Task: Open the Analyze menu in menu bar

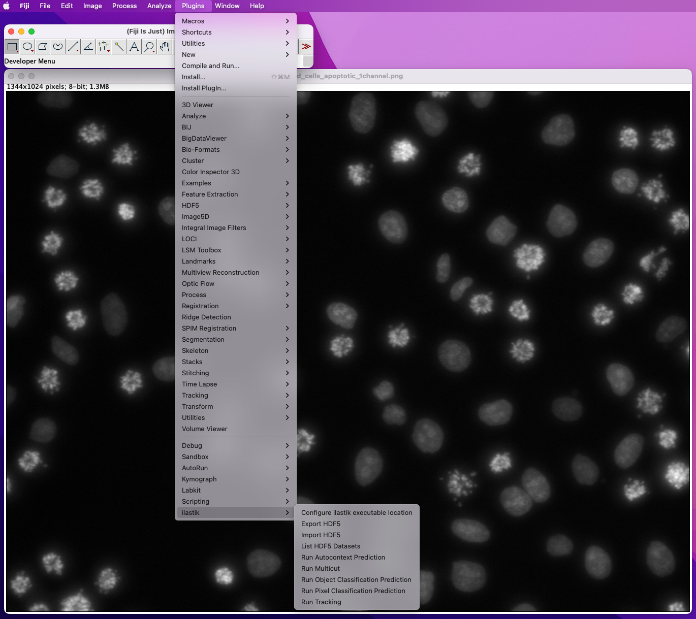Action: coord(159,6)
